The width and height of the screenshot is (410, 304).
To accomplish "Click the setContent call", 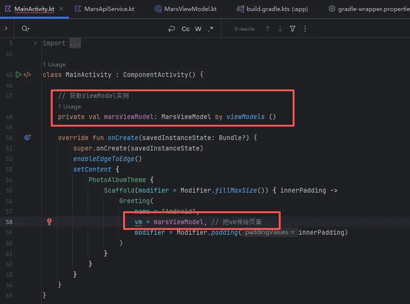I will [92, 169].
